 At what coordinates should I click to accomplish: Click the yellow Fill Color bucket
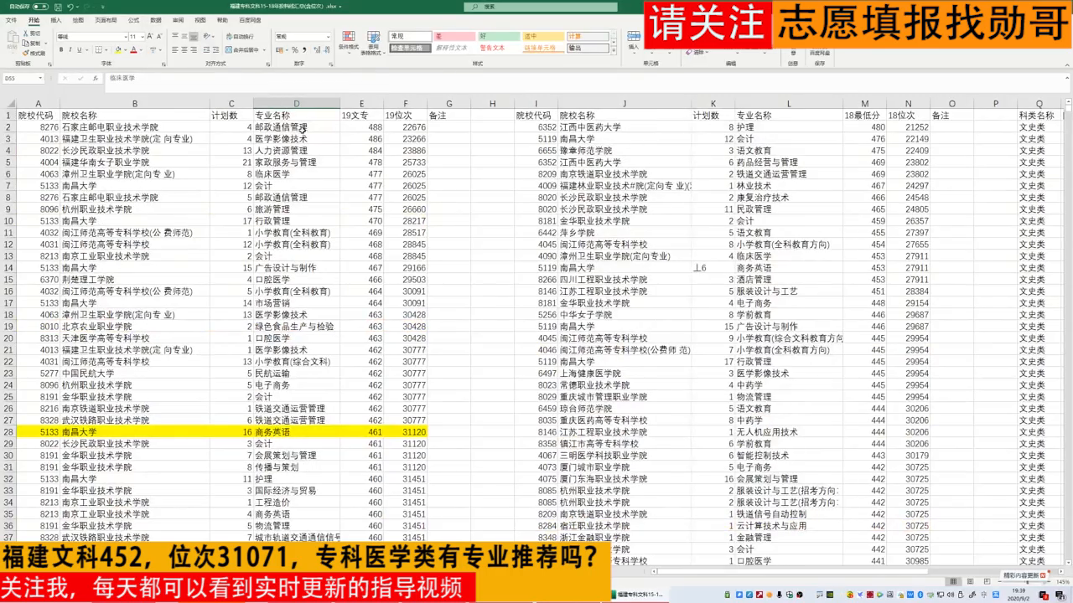click(118, 49)
